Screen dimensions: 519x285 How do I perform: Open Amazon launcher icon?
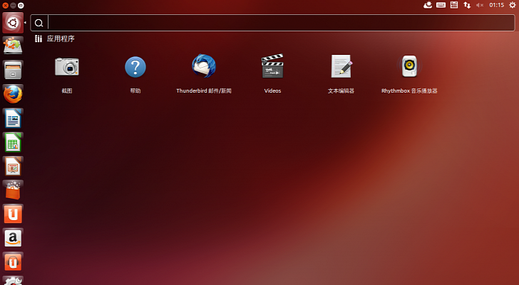click(13, 238)
